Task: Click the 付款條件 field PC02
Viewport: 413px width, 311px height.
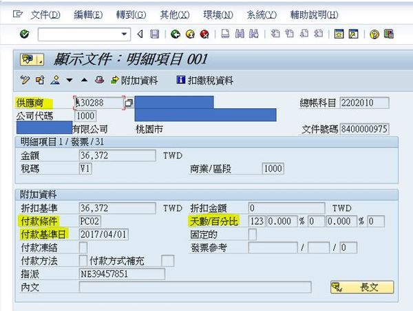Action: (x=89, y=221)
